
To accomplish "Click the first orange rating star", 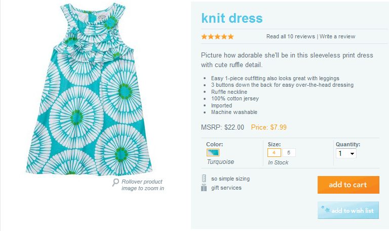I will (x=204, y=36).
